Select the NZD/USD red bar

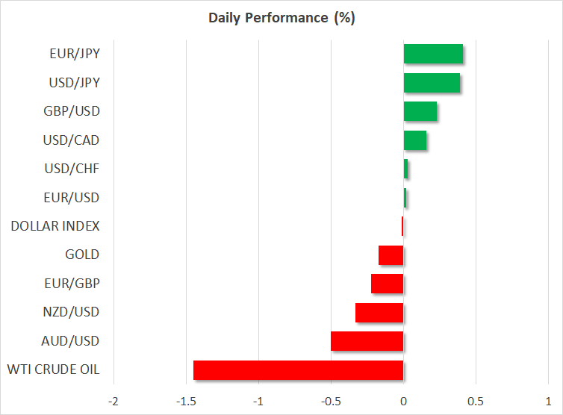point(379,312)
